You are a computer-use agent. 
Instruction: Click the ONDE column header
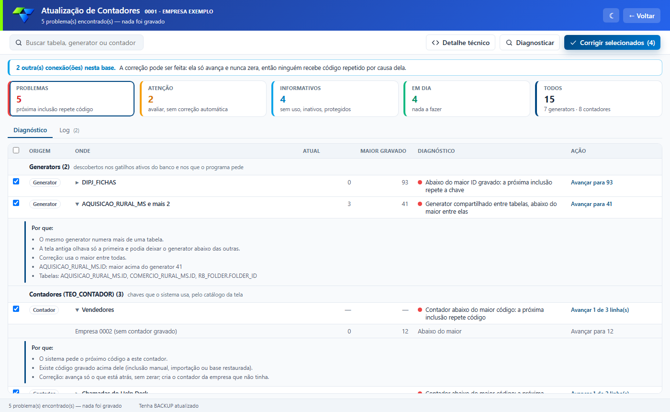[x=83, y=151]
